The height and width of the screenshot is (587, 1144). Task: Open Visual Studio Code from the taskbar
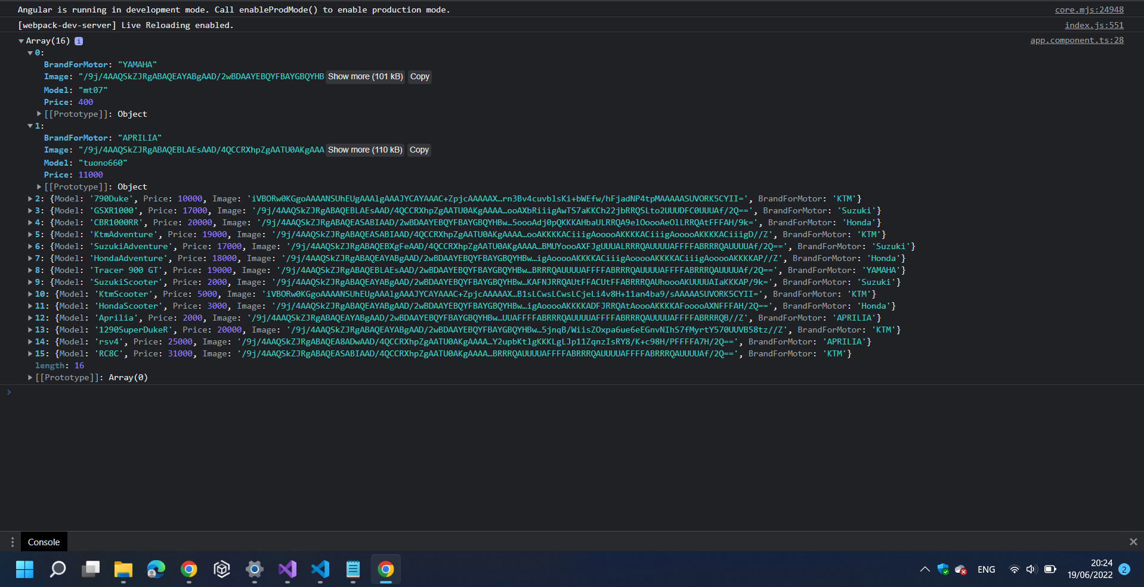click(320, 569)
